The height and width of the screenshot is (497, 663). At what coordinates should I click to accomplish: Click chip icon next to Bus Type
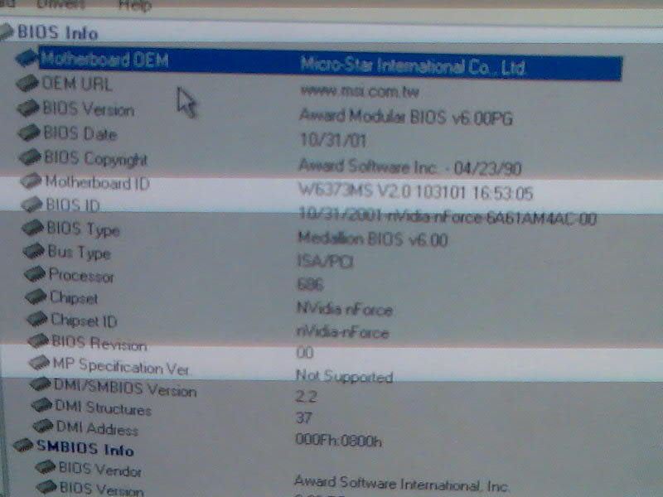[34, 251]
